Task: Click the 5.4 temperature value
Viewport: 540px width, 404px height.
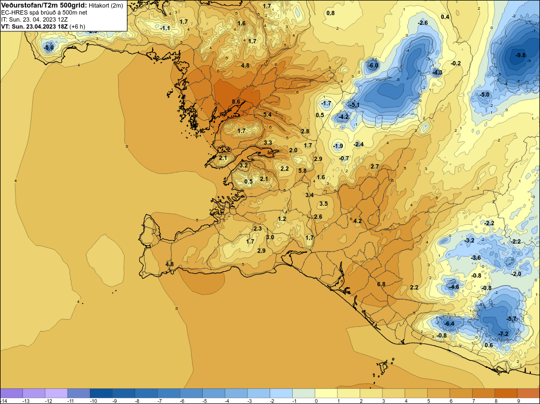Action: 267,115
